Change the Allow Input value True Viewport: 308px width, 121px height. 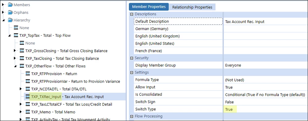[x=266, y=87]
